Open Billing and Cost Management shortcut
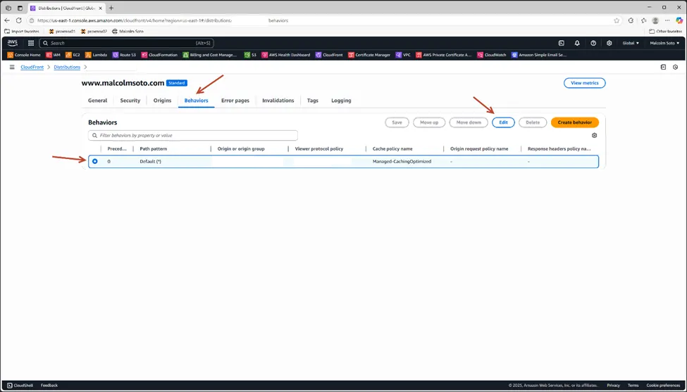This screenshot has height=392, width=687. pyautogui.click(x=210, y=55)
